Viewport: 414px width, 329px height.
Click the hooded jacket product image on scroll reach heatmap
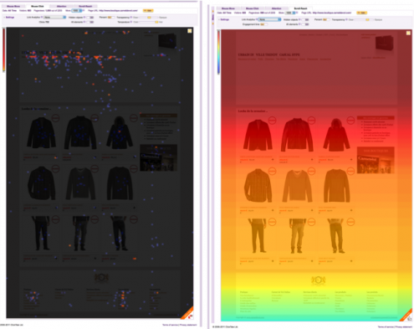(x=336, y=135)
